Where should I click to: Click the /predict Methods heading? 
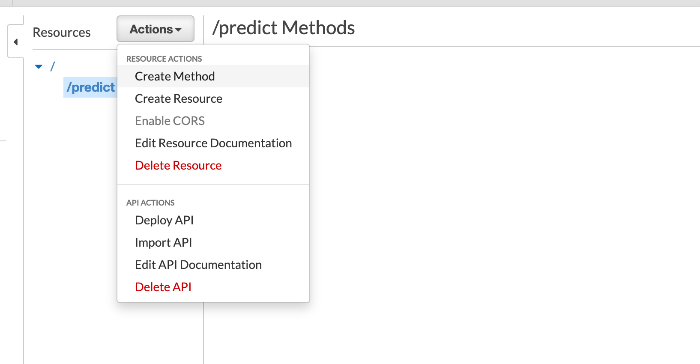(284, 28)
